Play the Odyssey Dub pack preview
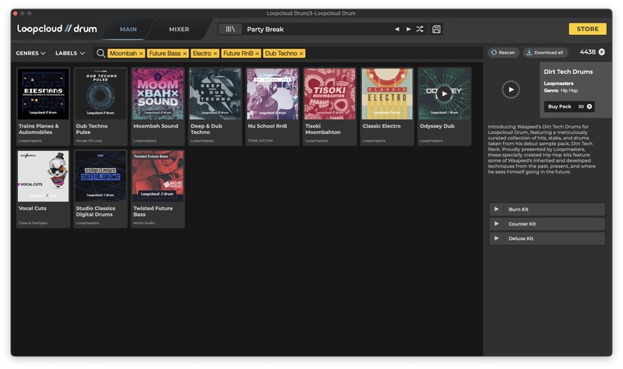This screenshot has width=623, height=369. click(444, 93)
